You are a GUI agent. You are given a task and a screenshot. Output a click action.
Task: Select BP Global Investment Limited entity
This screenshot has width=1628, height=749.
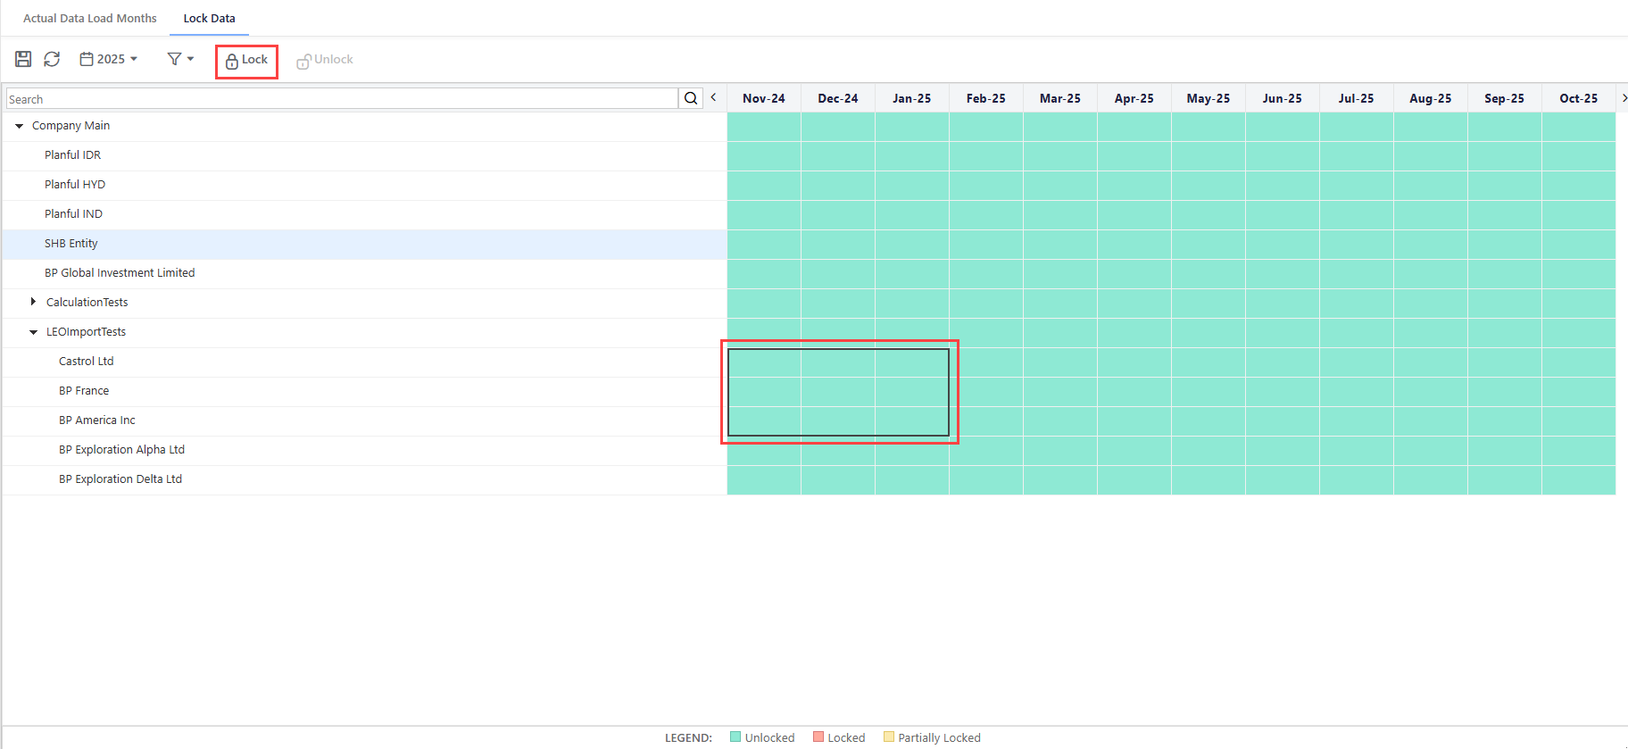click(x=120, y=273)
